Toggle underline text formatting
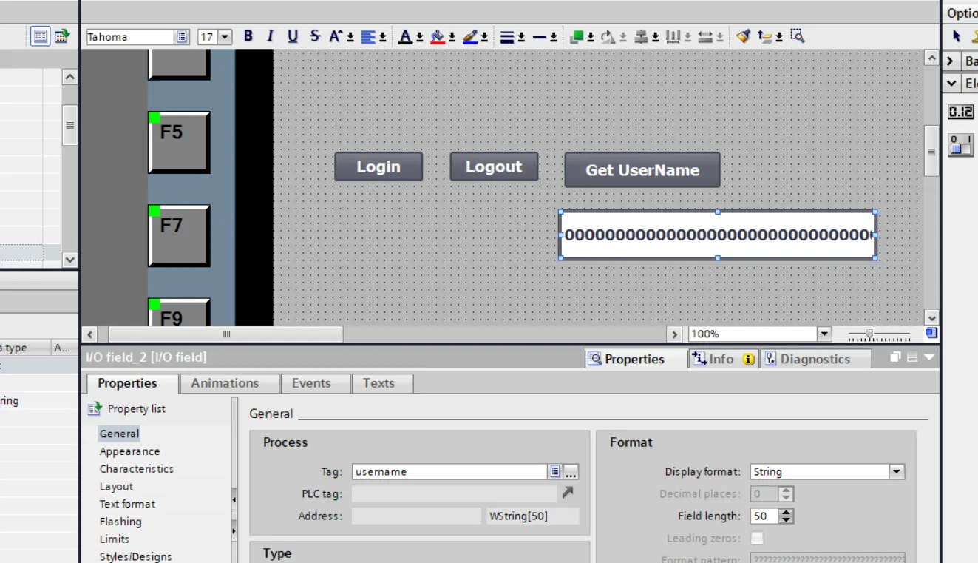978x563 pixels. click(293, 36)
